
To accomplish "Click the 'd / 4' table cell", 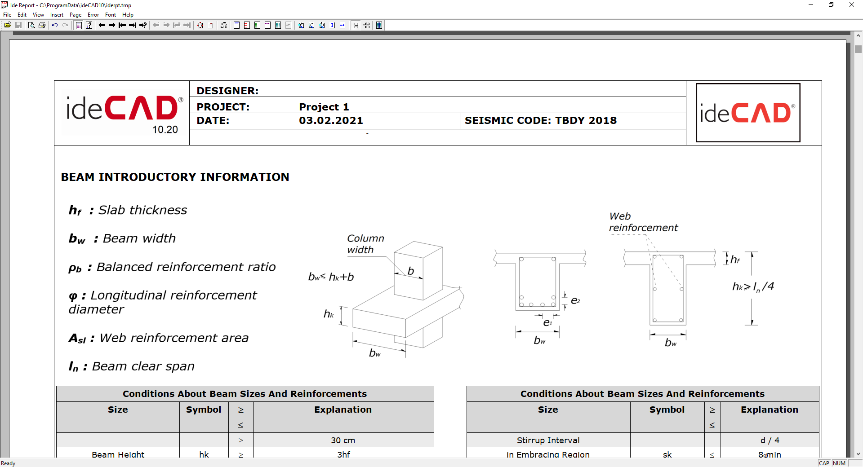I will point(770,441).
